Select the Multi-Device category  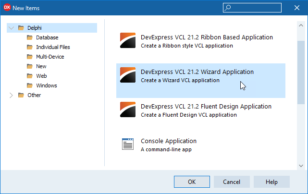point(50,57)
